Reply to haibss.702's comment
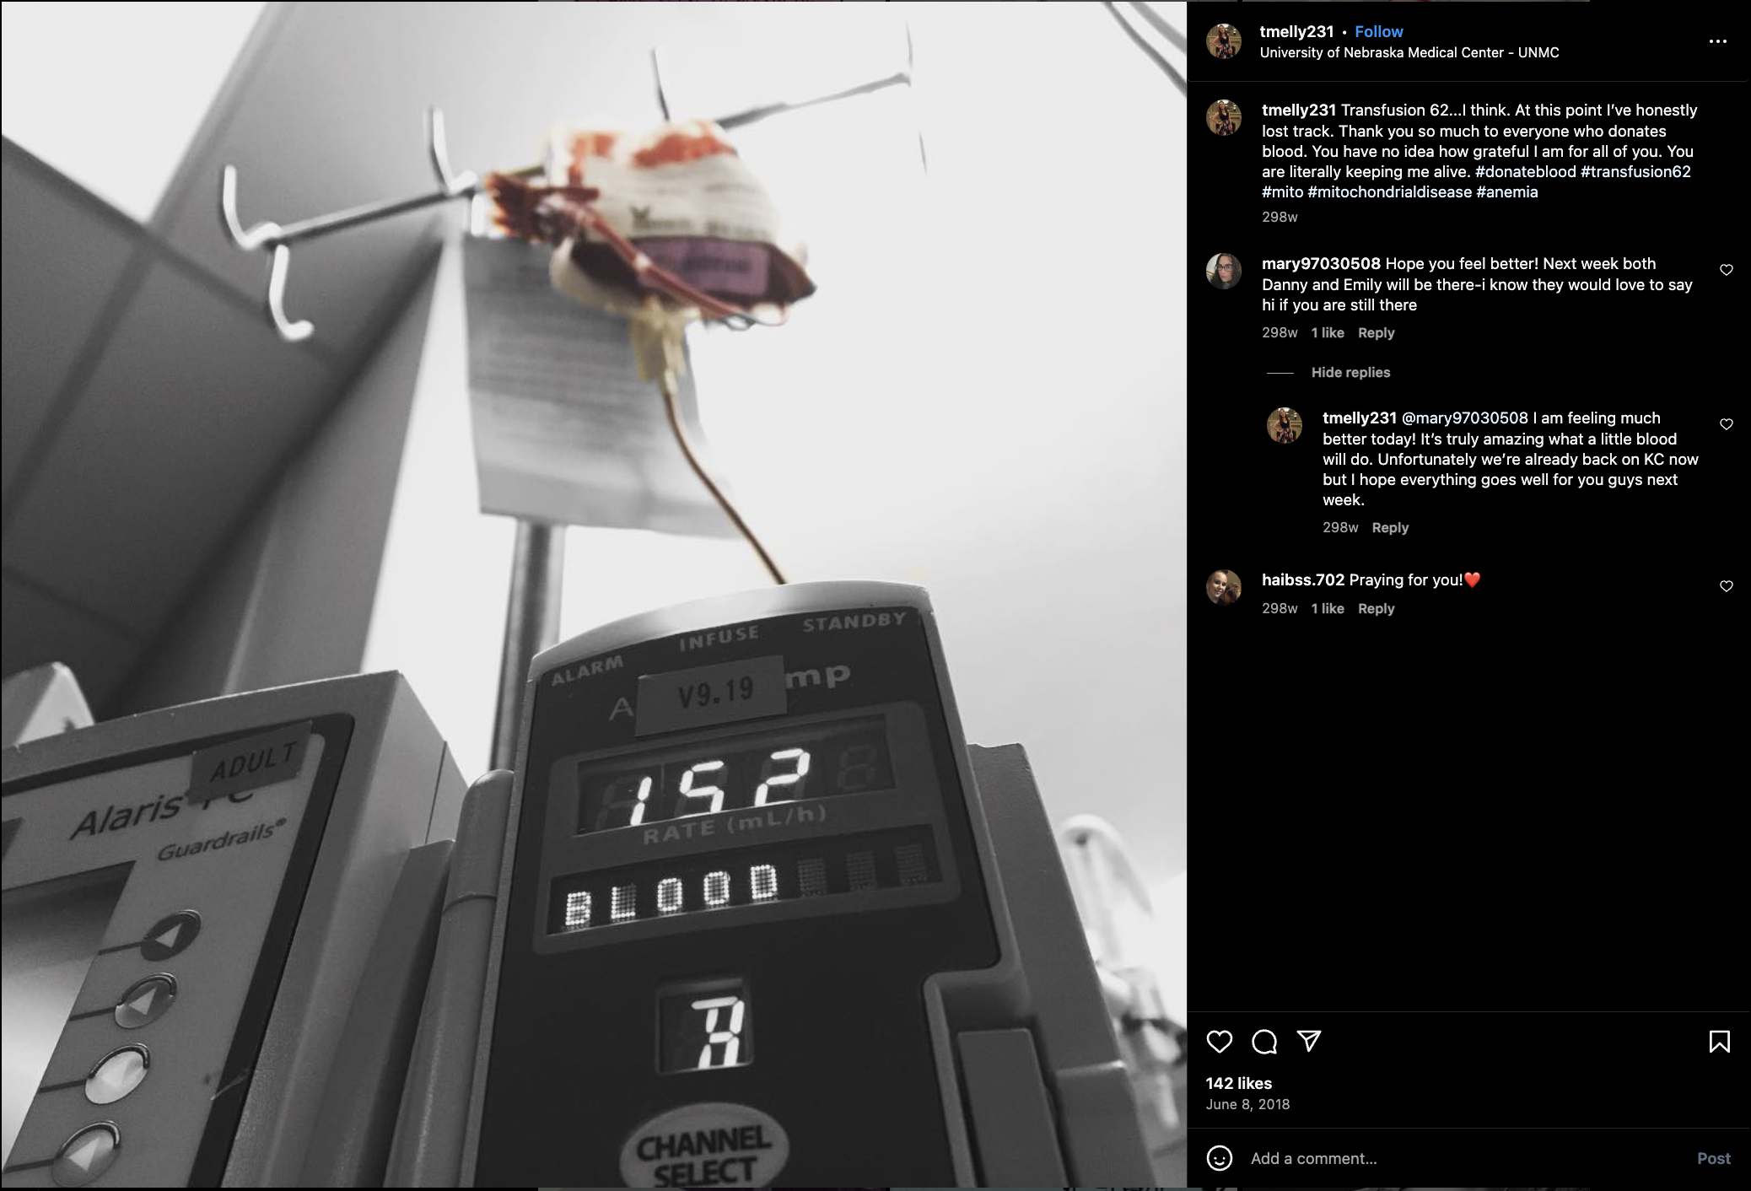1751x1191 pixels. 1376,608
